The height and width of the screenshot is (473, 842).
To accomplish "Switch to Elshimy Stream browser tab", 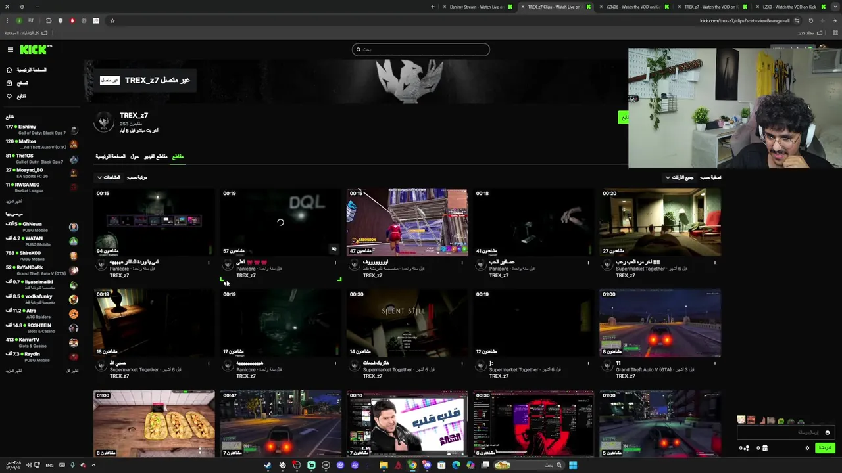I will 477,7.
